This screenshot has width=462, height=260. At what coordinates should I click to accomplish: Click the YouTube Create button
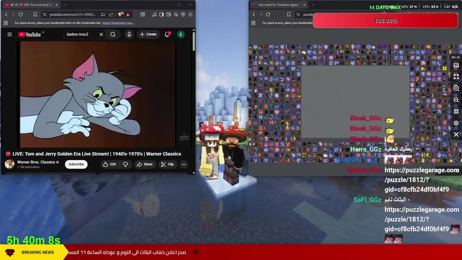tap(148, 34)
